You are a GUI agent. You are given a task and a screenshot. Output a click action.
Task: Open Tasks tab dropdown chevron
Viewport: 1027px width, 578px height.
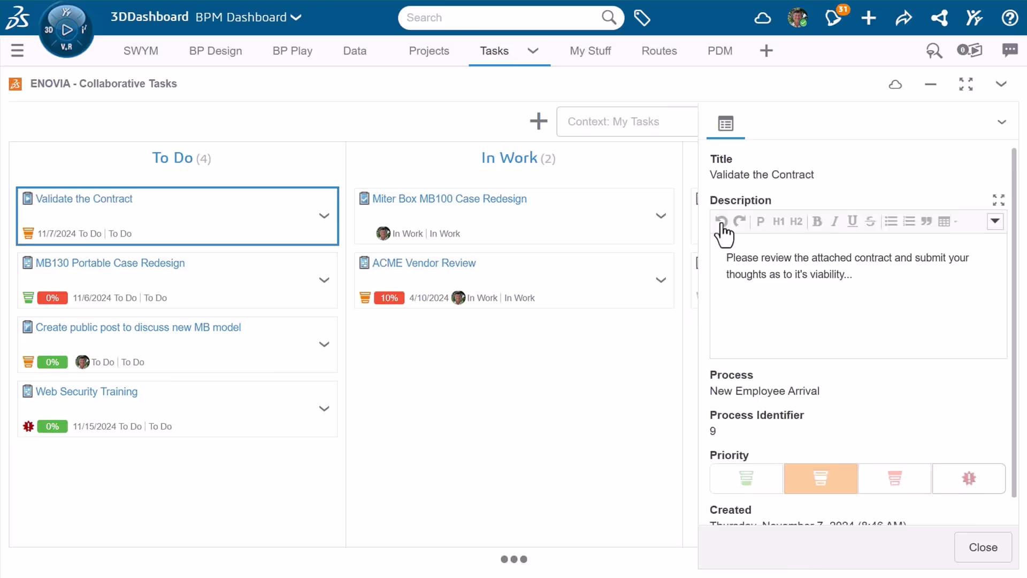533,51
